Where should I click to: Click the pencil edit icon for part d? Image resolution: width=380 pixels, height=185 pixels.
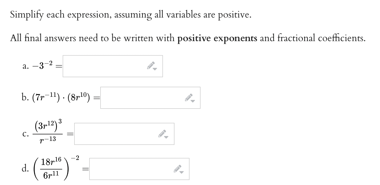[178, 168]
